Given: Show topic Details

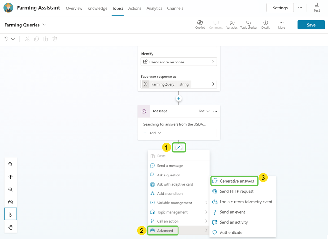Looking at the screenshot, I should point(265,23).
